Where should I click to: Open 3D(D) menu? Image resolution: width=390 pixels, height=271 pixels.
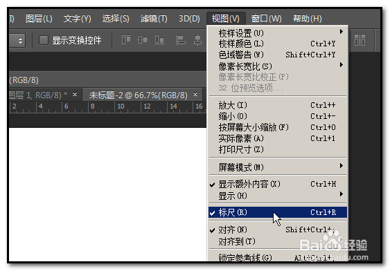189,19
